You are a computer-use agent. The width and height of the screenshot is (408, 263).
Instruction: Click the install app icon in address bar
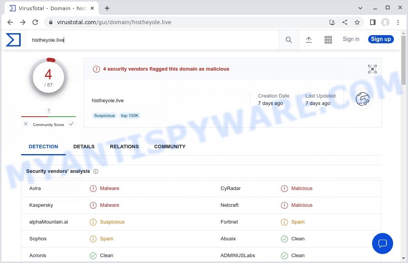tap(332, 22)
